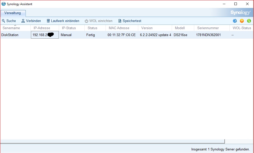Minimize the Synology Assistant window
The width and height of the screenshot is (254, 153).
(224, 4)
